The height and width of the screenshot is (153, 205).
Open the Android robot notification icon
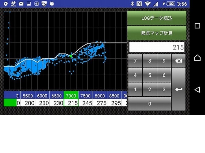(52, 4)
